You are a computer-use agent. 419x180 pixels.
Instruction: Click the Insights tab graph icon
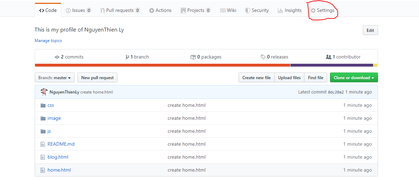pos(280,11)
